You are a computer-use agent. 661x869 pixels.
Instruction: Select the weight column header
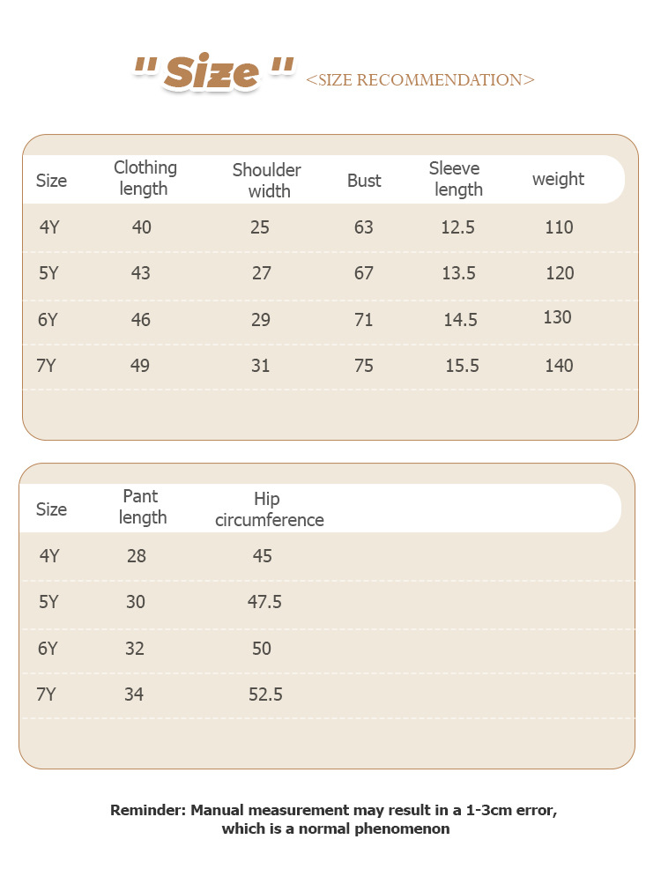(558, 179)
